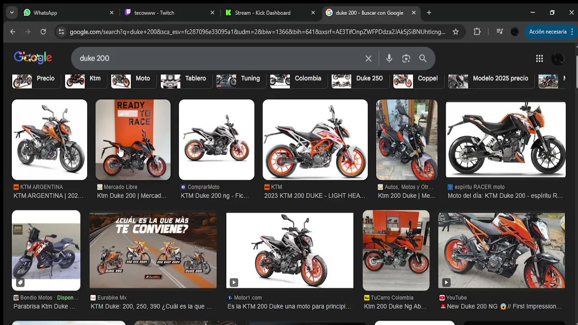This screenshot has width=578, height=325.
Task: Open the Google account avatar
Action: tap(558, 58)
